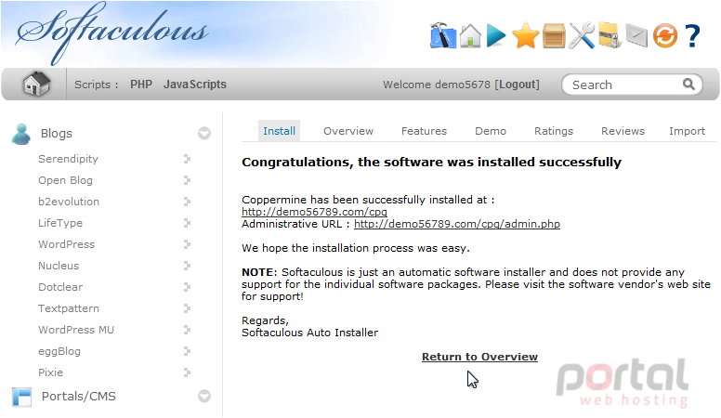Screen dimensions: 721x418
Task: Open the wooden box Installations icon
Action: pos(554,36)
